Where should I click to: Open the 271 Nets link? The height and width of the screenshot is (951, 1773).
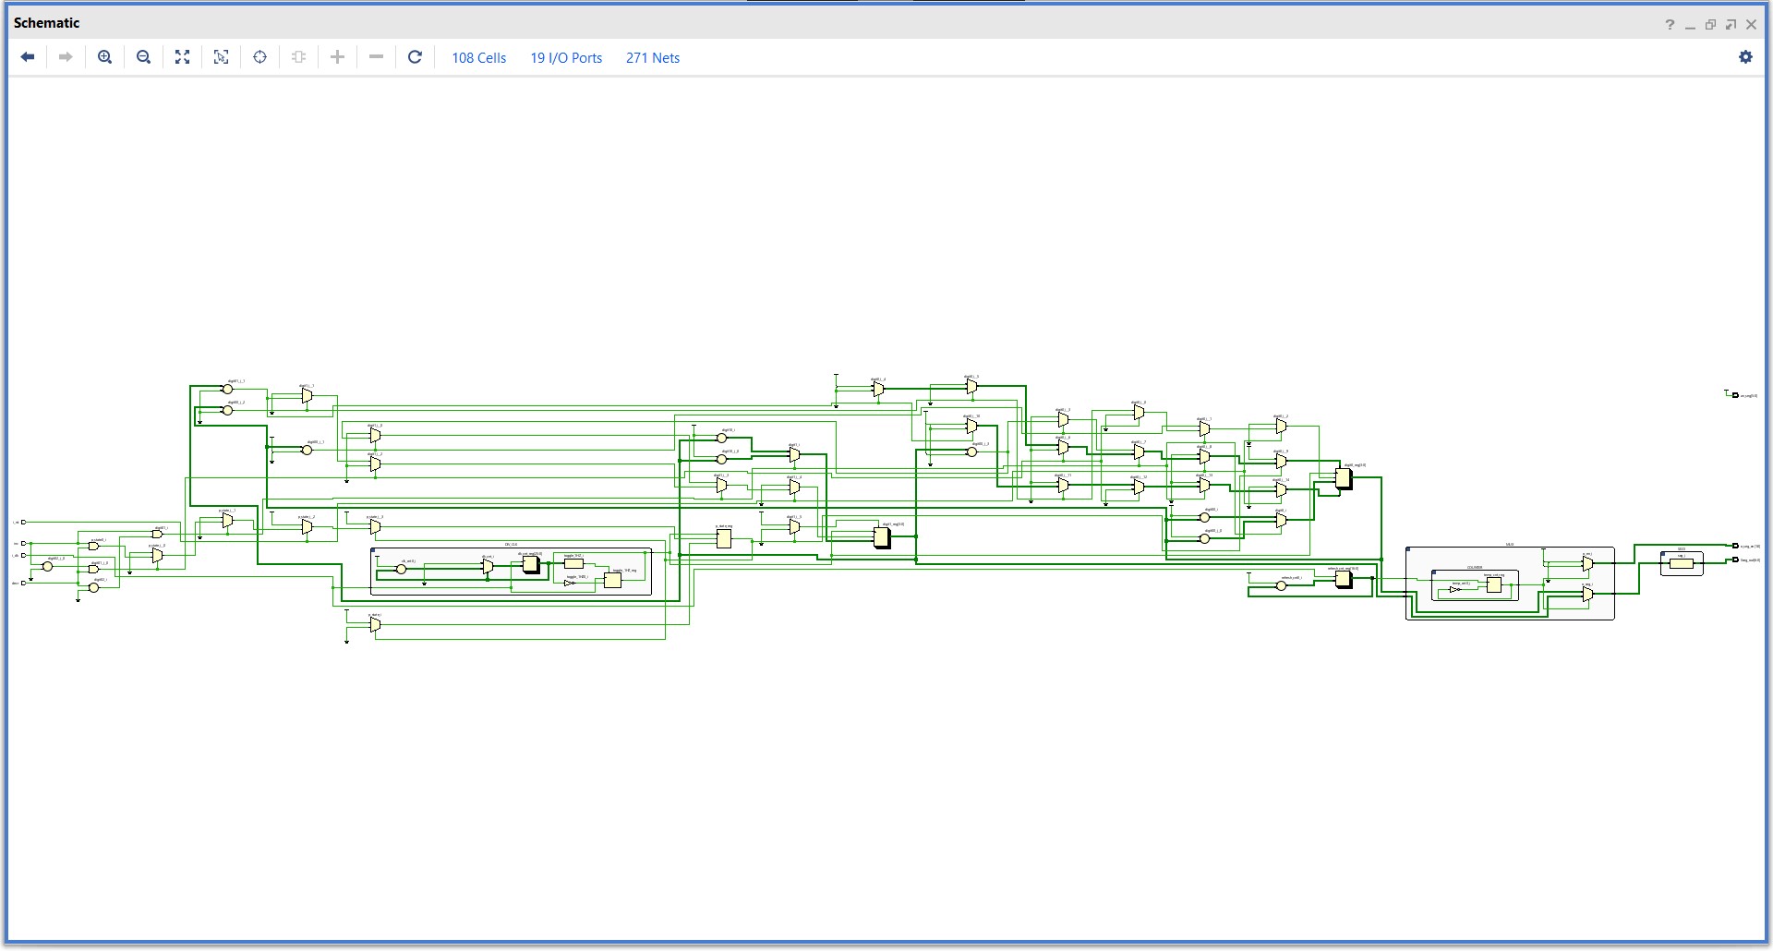tap(653, 57)
